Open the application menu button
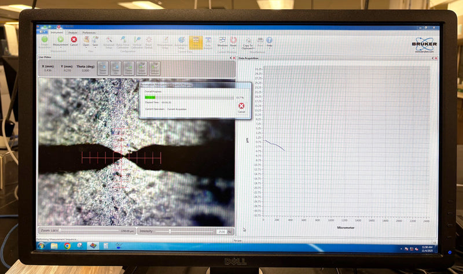The width and height of the screenshot is (463, 274). 43,32
